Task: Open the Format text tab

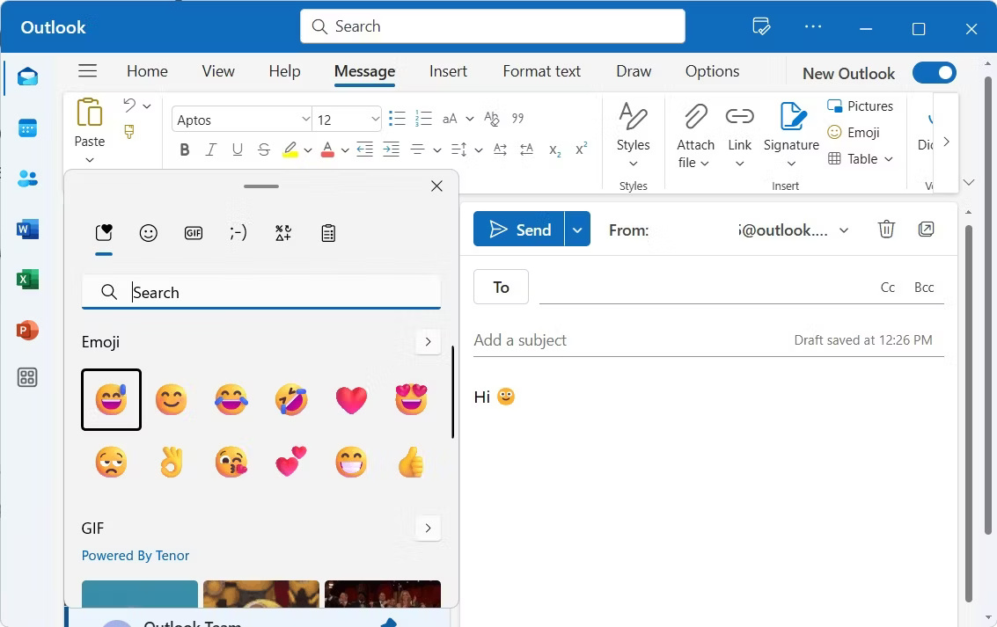Action: pos(541,71)
